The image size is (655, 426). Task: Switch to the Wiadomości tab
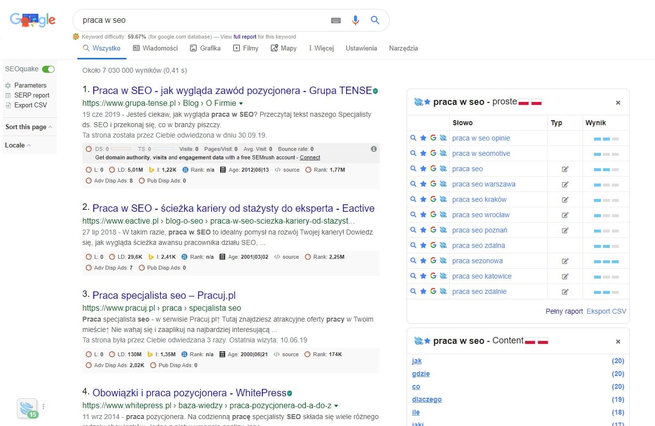click(x=155, y=48)
